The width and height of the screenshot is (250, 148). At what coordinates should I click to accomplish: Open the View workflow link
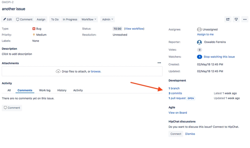click(134, 29)
